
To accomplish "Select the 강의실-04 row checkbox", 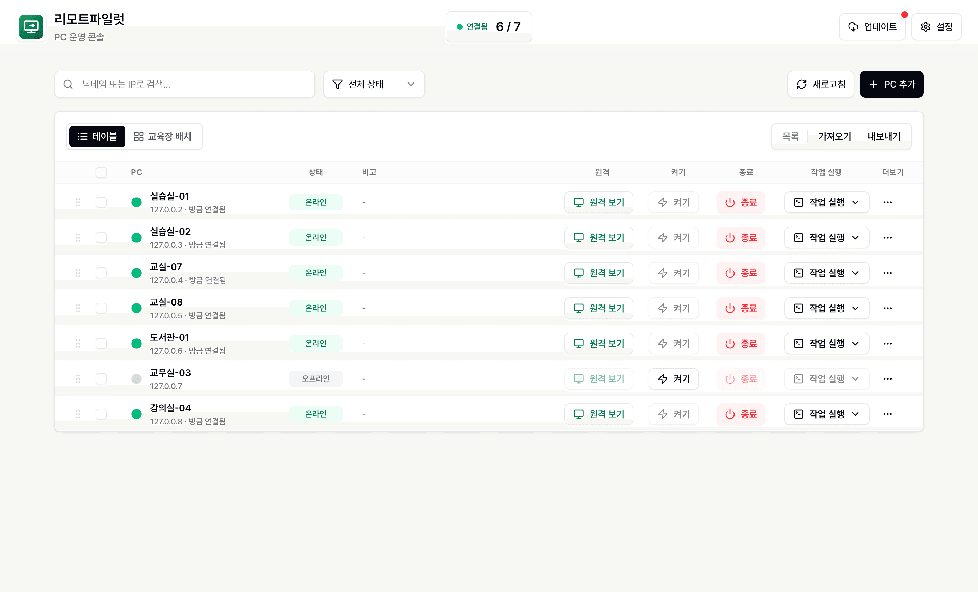I will point(101,414).
